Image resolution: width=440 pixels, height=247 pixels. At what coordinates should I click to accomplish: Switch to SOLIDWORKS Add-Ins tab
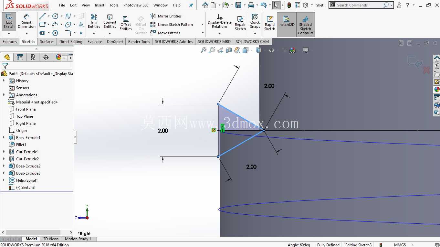(x=174, y=42)
